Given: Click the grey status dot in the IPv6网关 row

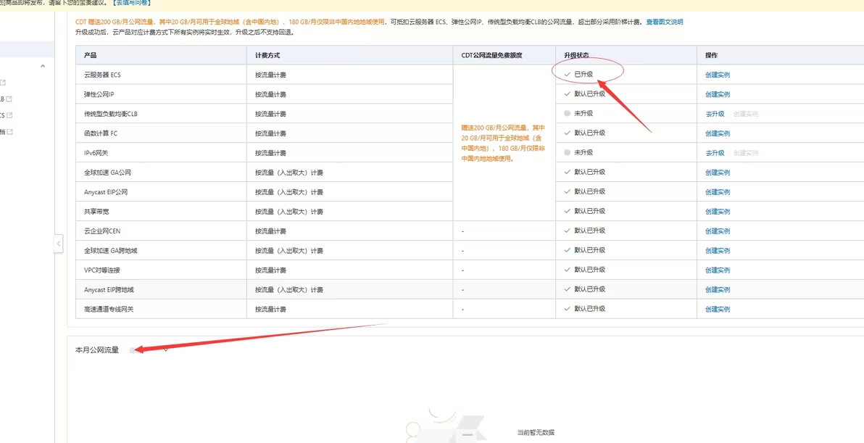Looking at the screenshot, I should [567, 152].
